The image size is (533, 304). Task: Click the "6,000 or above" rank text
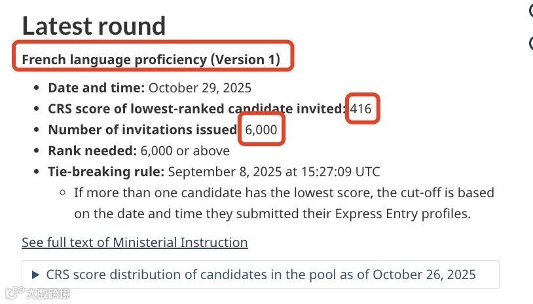[x=185, y=151]
